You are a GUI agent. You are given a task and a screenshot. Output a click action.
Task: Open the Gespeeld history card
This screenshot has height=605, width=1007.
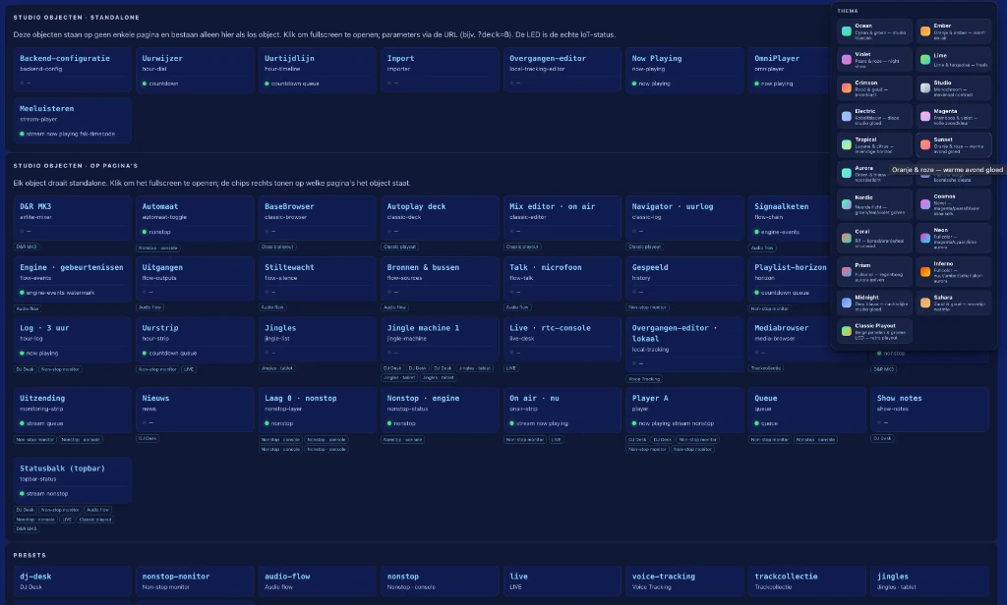684,279
